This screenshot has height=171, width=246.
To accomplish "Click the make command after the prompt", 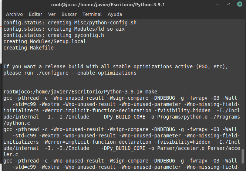I will point(151,92).
